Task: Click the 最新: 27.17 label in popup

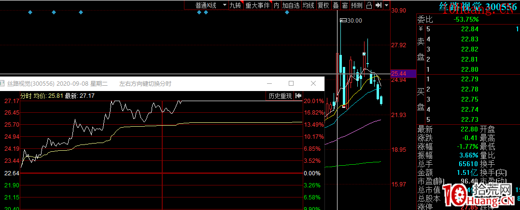Action: [80, 96]
